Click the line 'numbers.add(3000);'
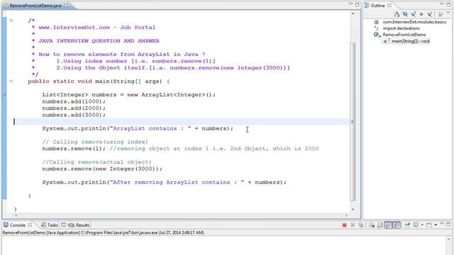Image resolution: width=454 pixels, height=255 pixels. 74,115
